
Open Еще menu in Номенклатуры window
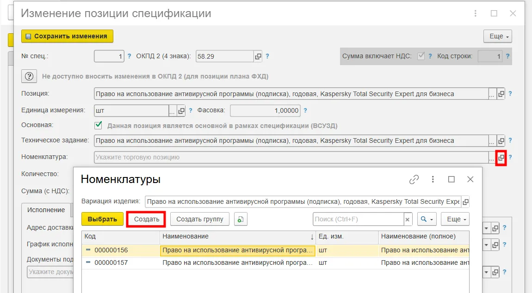pos(455,219)
